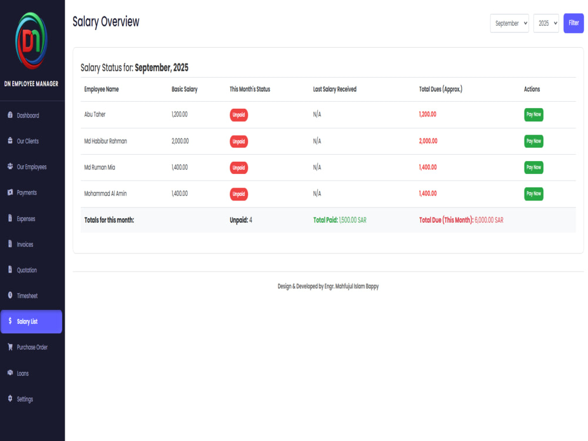Click Total Dues (Approx.) column header

tap(440, 89)
